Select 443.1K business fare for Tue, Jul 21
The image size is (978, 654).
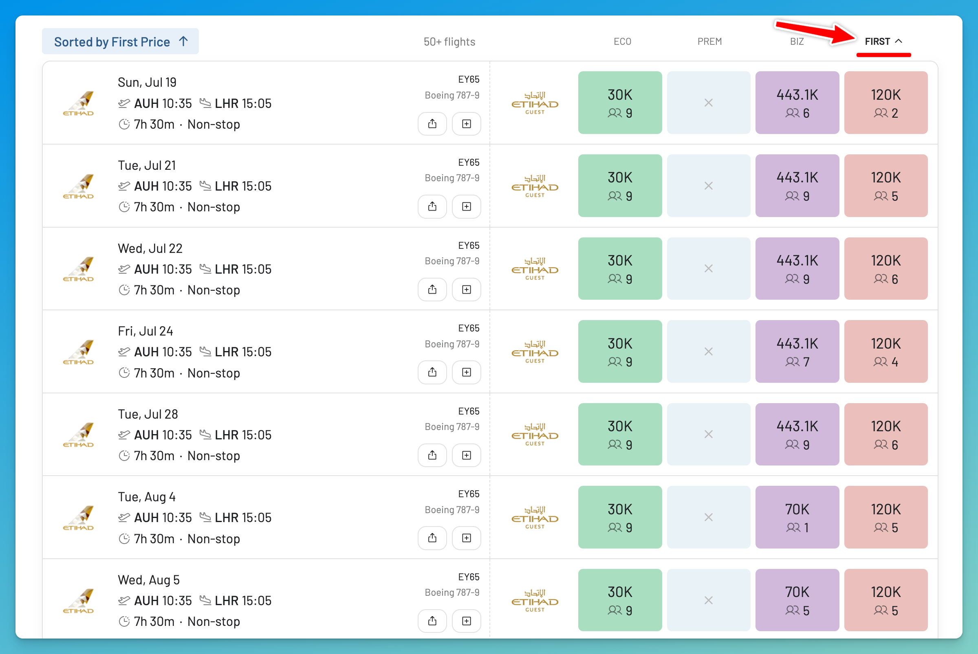[797, 186]
